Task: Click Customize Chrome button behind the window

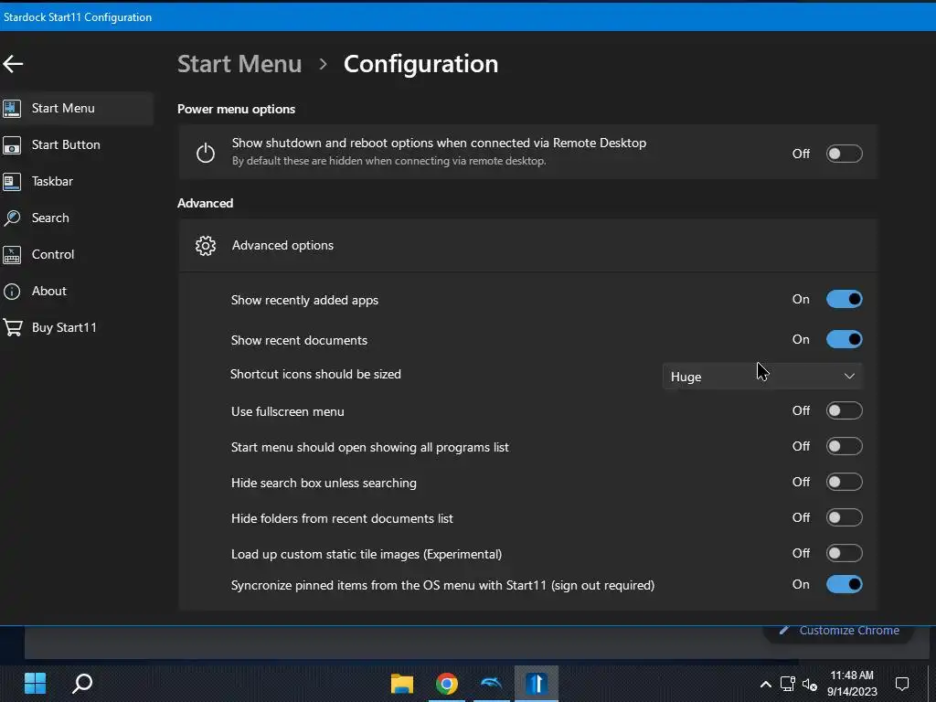Action: [838, 631]
